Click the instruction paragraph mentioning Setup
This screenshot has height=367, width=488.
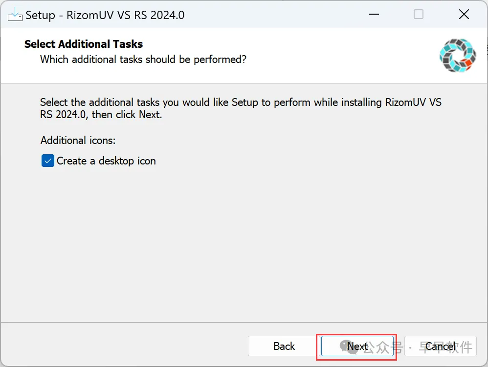point(241,109)
